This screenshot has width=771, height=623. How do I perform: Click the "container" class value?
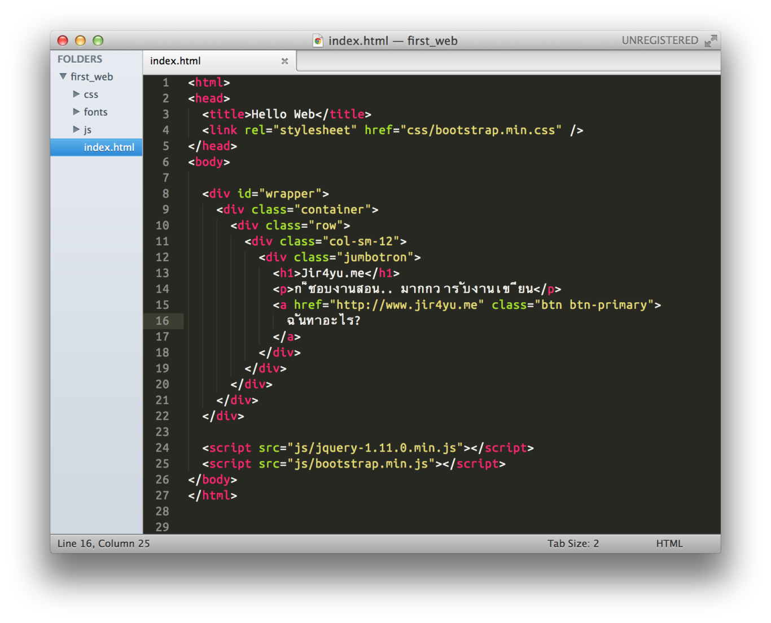point(332,210)
